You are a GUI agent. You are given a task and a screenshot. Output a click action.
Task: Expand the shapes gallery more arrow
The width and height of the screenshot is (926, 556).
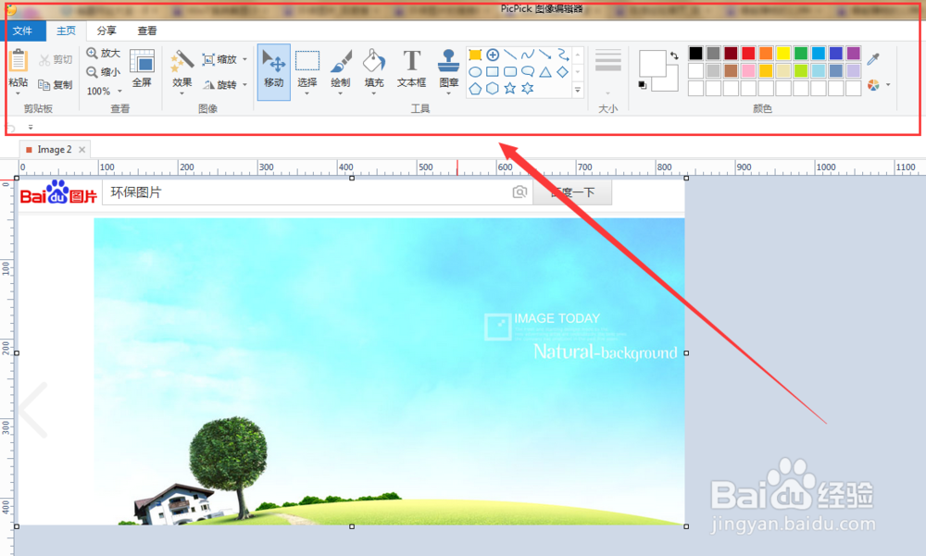(x=578, y=90)
